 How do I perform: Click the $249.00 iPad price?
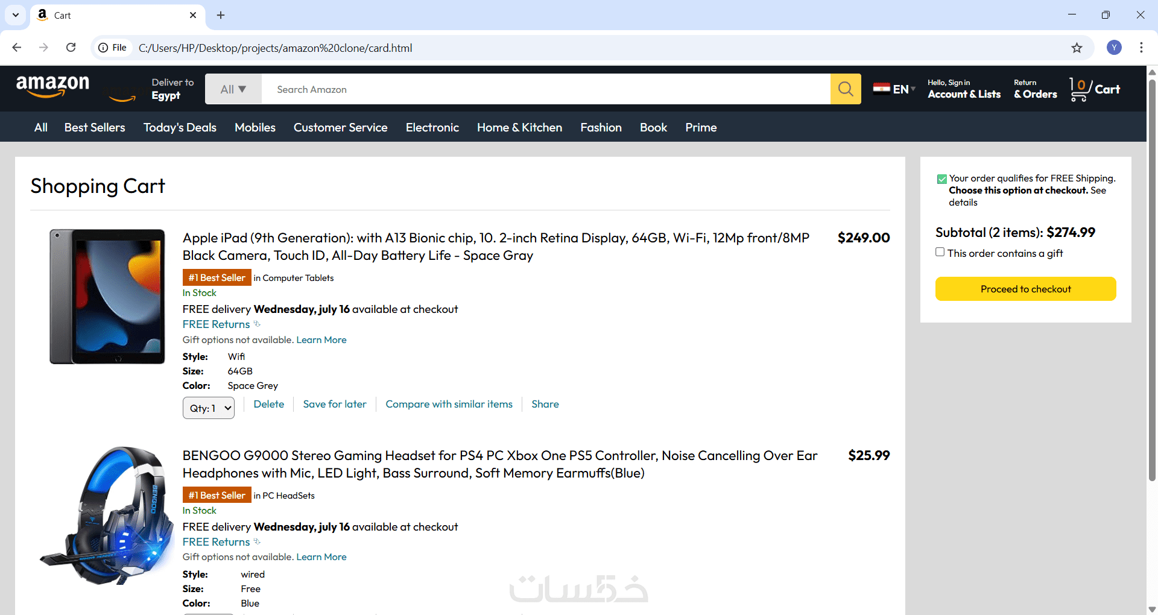(x=864, y=238)
